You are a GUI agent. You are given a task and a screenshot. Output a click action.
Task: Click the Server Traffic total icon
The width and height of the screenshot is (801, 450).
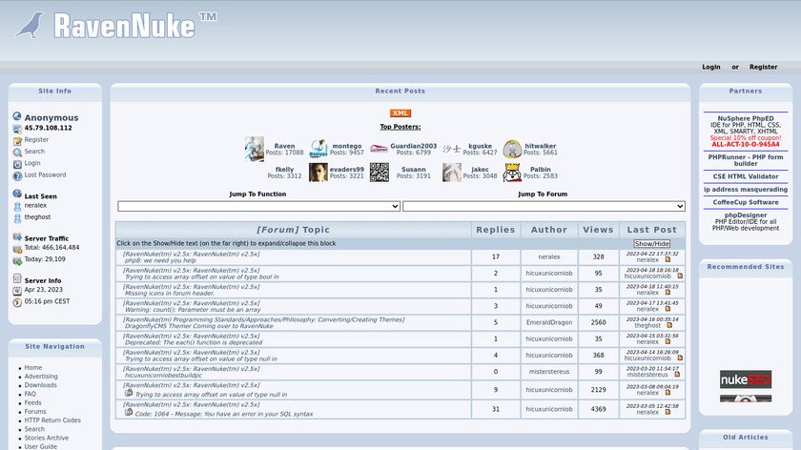pyautogui.click(x=17, y=249)
